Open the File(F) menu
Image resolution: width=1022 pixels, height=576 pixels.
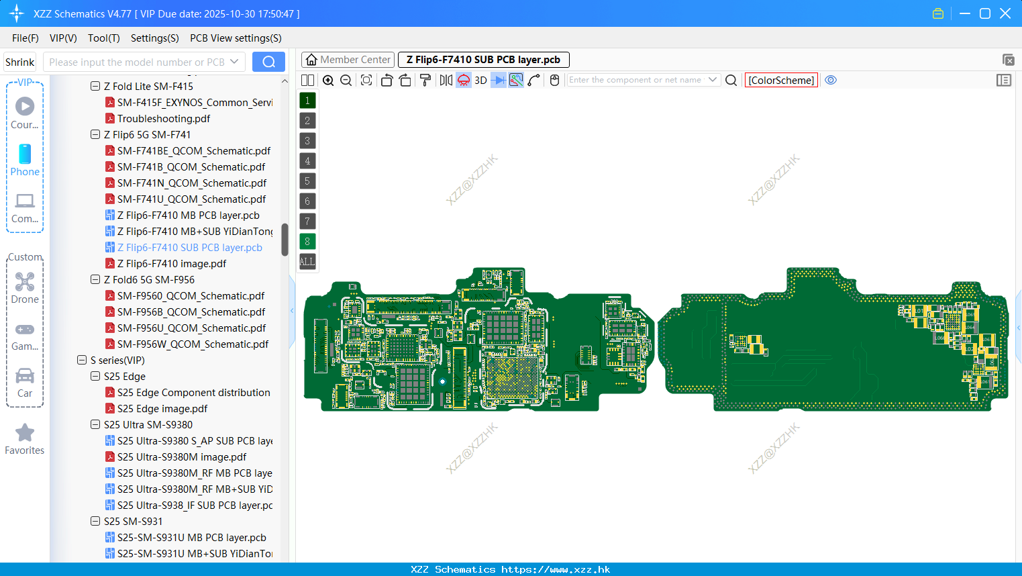25,38
